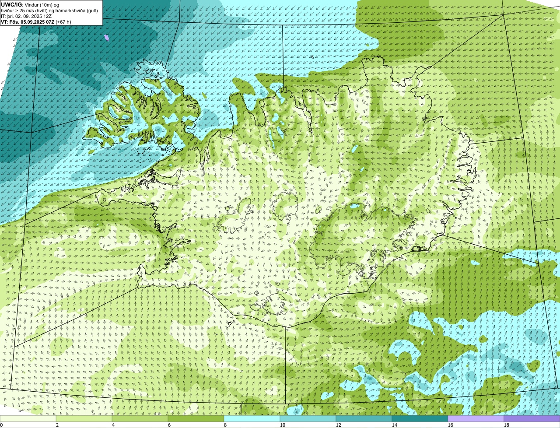
Task: Click the '14' legend scale label
Action: (x=395, y=425)
